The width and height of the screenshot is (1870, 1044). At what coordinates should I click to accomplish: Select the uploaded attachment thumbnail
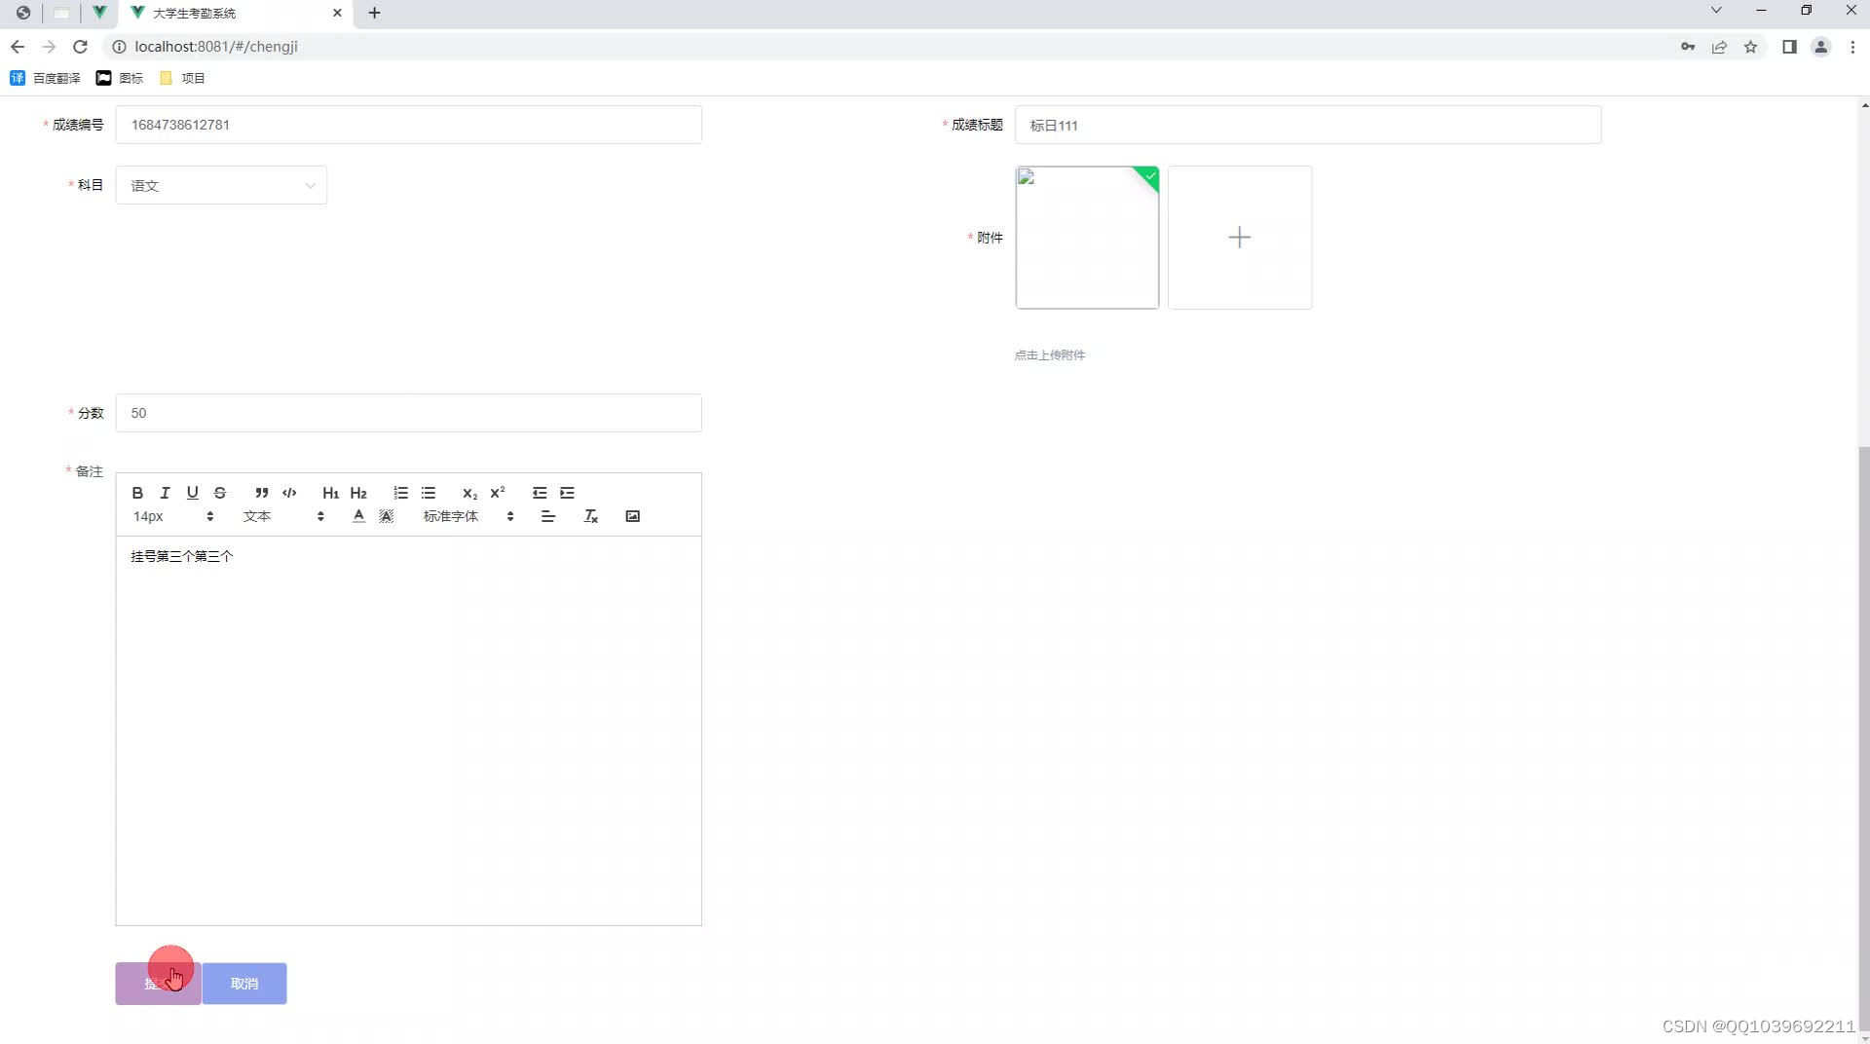click(x=1087, y=238)
